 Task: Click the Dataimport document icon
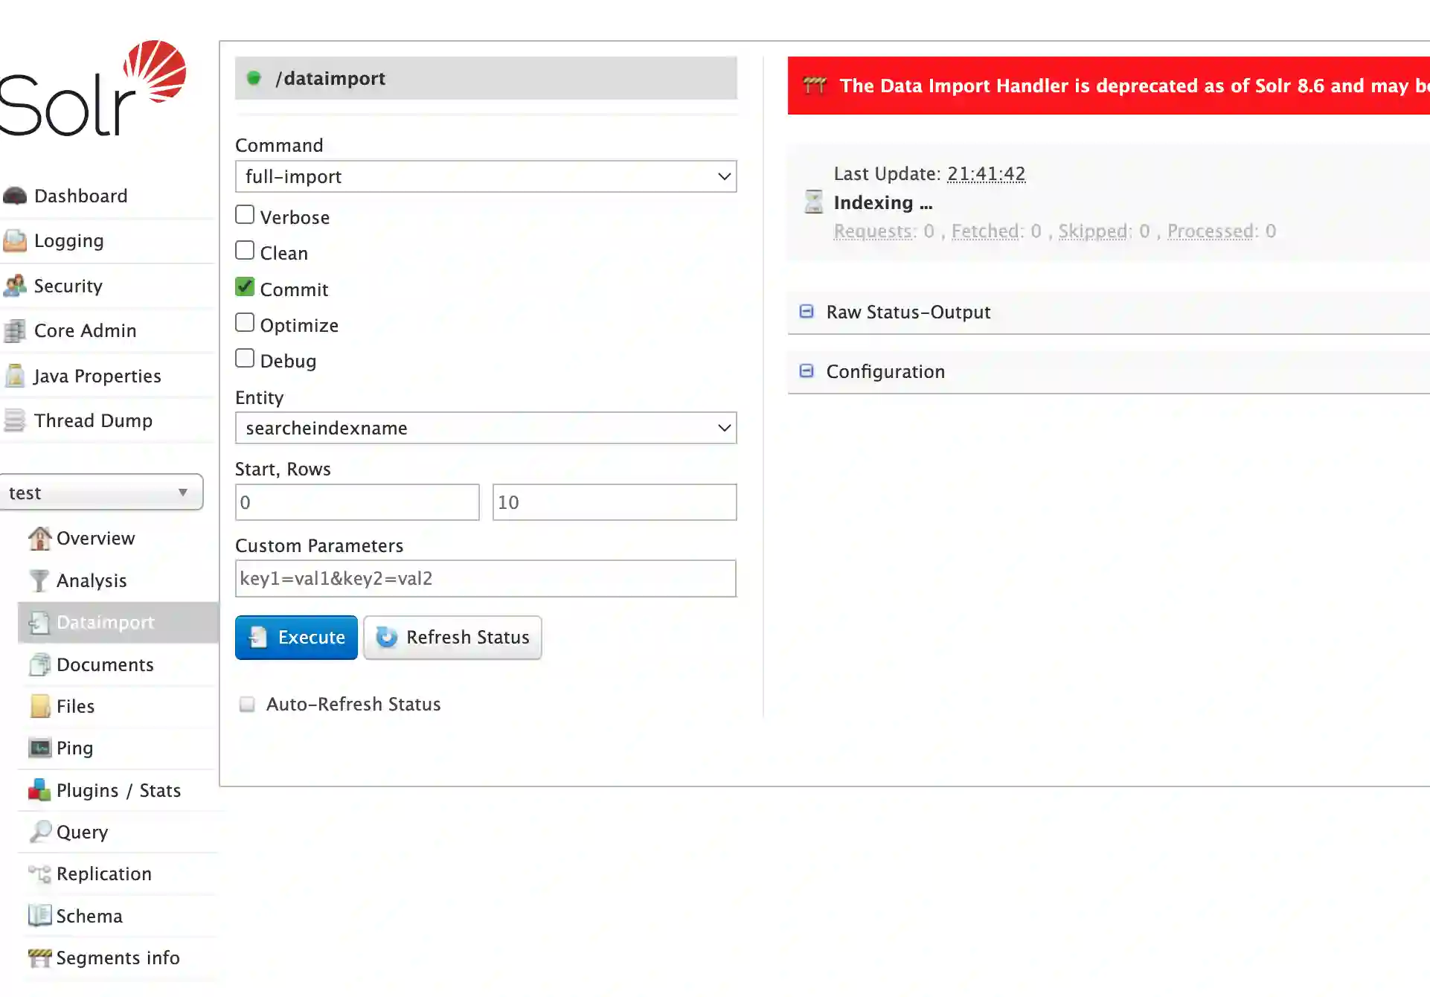[x=39, y=622]
